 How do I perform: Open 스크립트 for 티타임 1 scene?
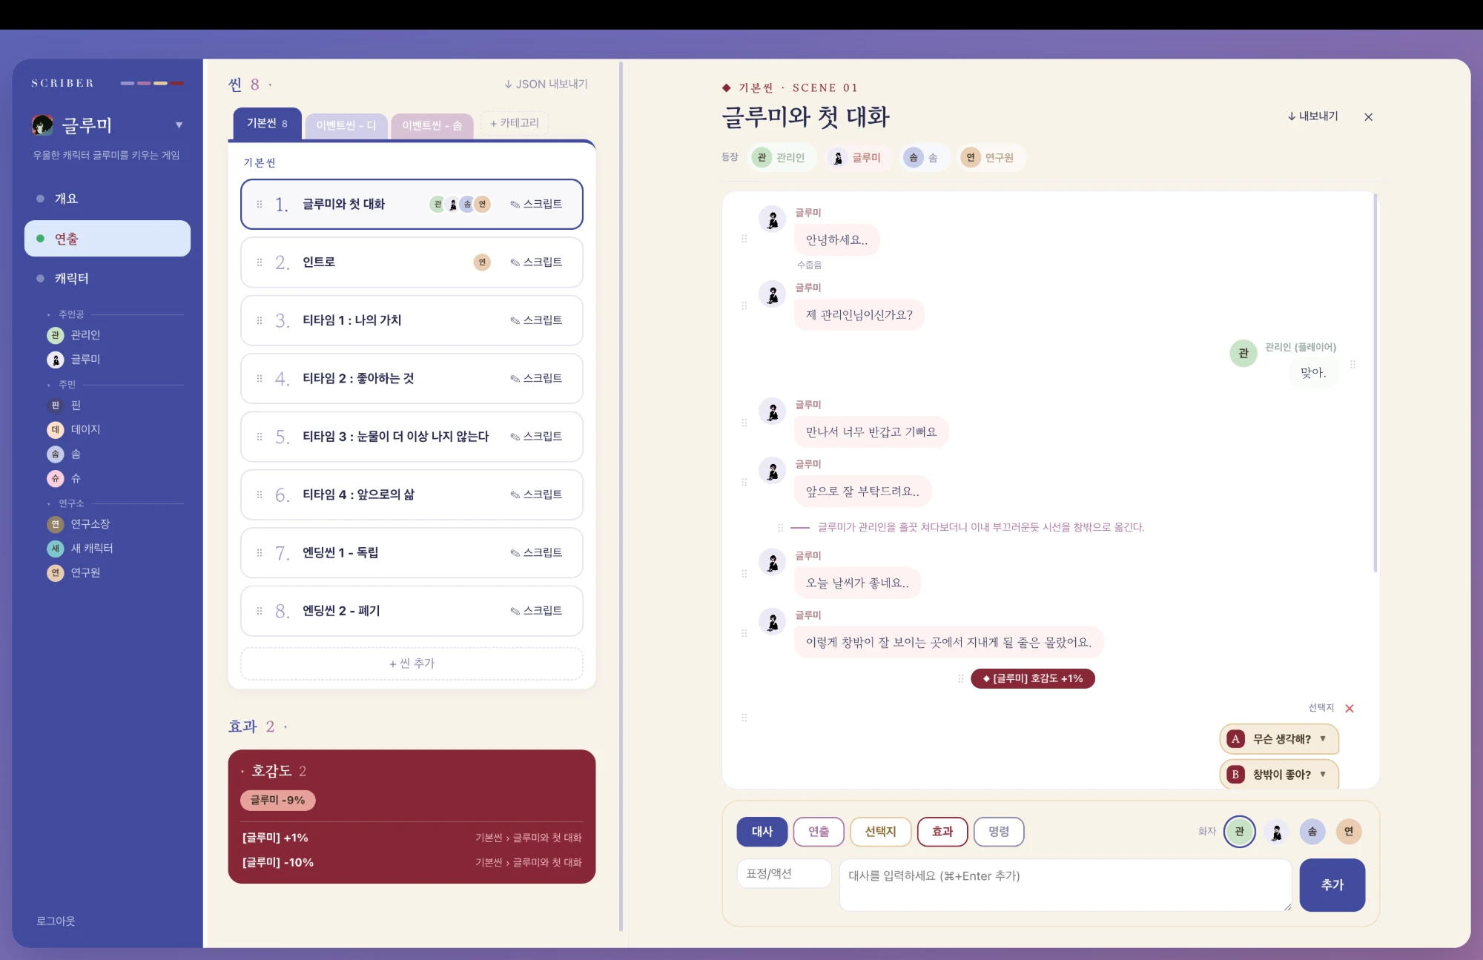536,320
